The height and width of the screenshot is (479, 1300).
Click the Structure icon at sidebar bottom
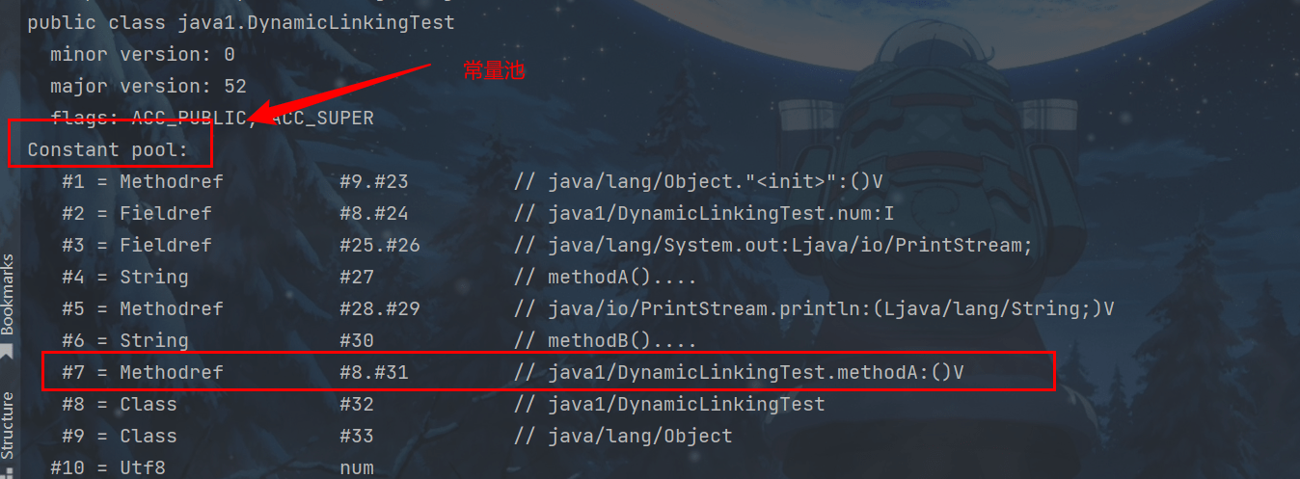(8, 472)
